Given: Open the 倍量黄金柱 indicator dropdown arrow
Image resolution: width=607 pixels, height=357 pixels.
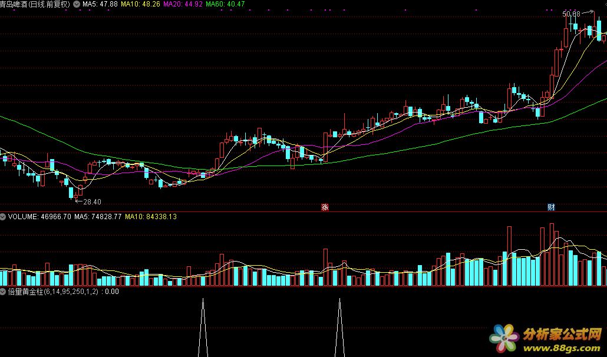Looking at the screenshot, I should pos(3,292).
